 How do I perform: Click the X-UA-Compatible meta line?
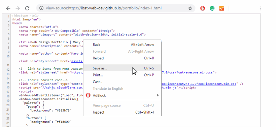[x=67, y=31]
